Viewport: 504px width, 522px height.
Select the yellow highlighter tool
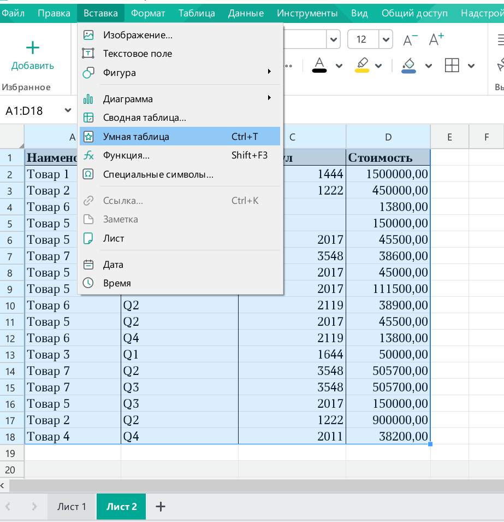pyautogui.click(x=361, y=65)
